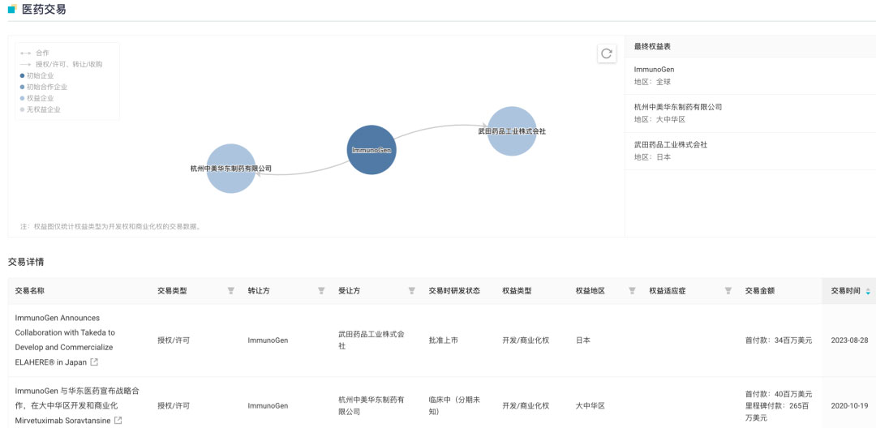The width and height of the screenshot is (876, 428).
Task: Select the 杭州中美华东制药有限公司 graph node
Action: click(x=231, y=169)
